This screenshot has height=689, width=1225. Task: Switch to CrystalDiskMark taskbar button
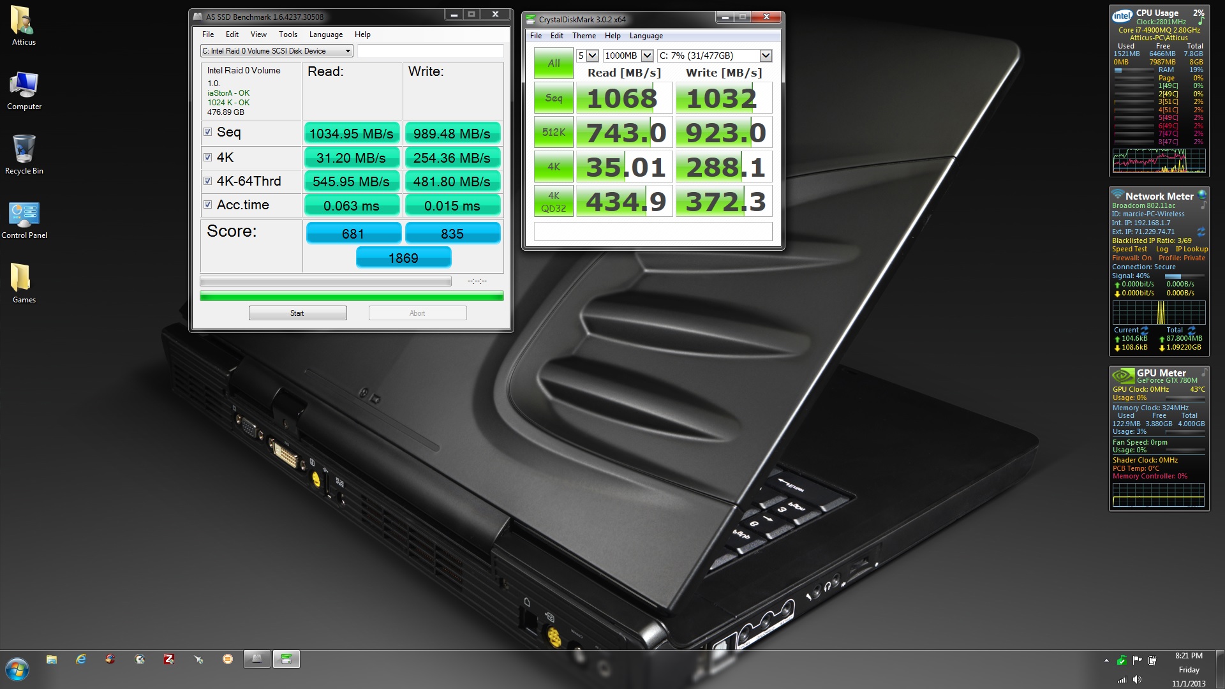[286, 660]
